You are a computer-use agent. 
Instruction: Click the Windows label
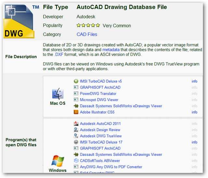pos(58,170)
